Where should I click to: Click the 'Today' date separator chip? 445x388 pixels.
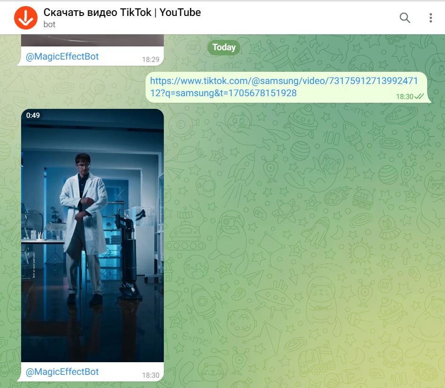pos(223,47)
